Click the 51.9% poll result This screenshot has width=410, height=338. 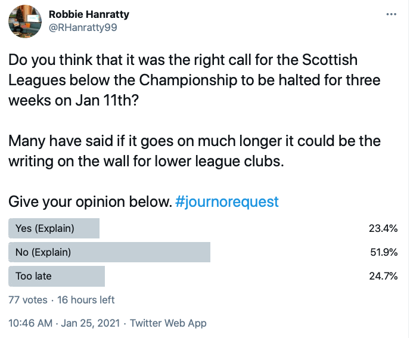tap(384, 252)
